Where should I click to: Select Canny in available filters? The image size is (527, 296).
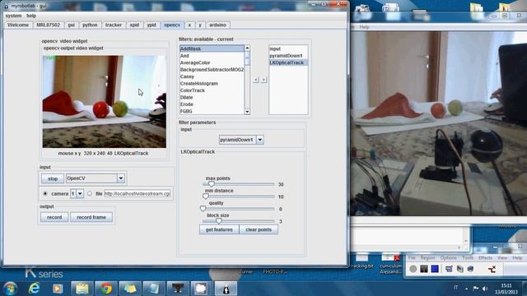212,76
